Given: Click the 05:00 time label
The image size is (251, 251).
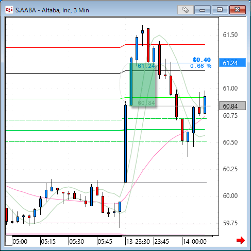Looking at the screenshot, I should [x=20, y=242].
